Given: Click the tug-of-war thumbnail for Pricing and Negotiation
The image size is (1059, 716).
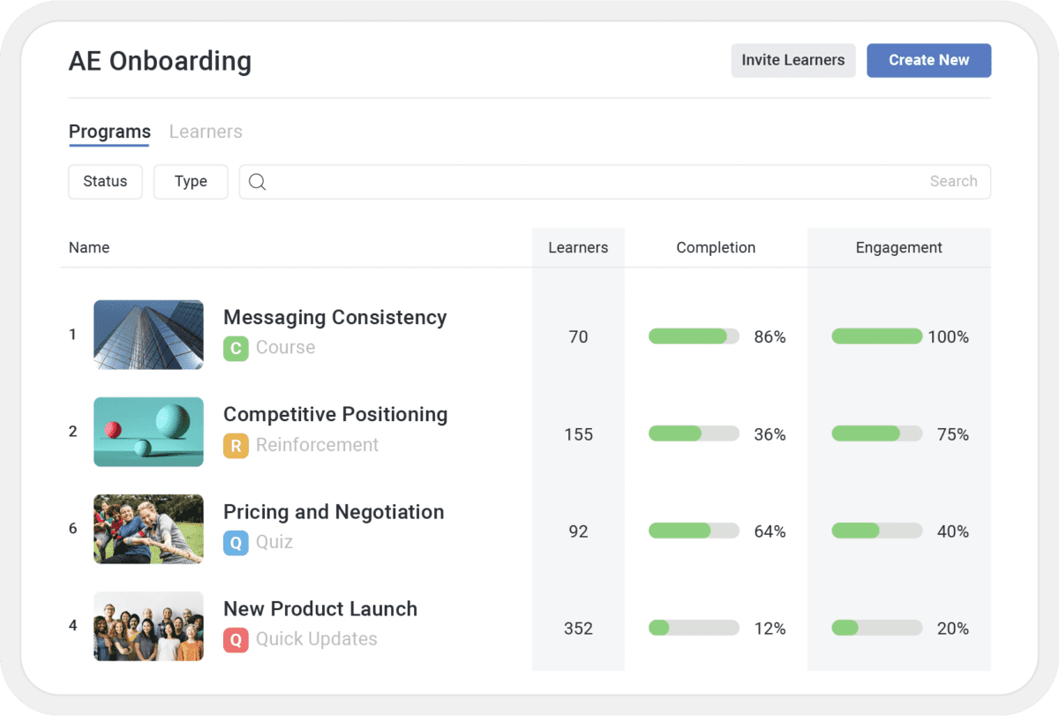Looking at the screenshot, I should [x=148, y=529].
